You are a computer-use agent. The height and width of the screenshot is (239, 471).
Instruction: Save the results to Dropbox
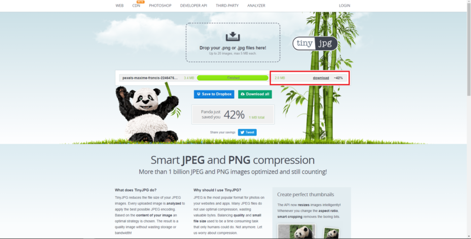point(214,94)
